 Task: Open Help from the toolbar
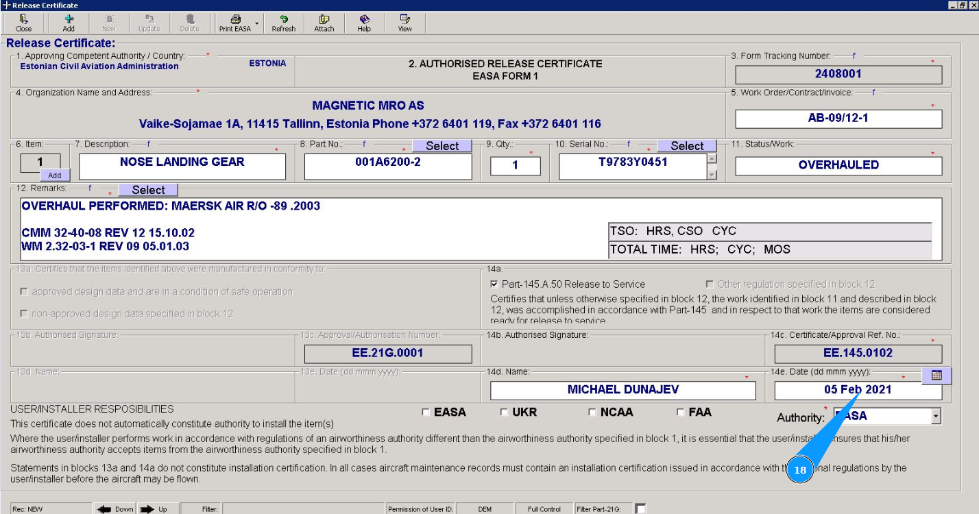[x=364, y=20]
